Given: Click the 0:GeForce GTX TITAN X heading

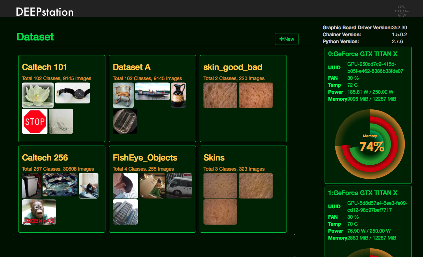Looking at the screenshot, I should (363, 54).
